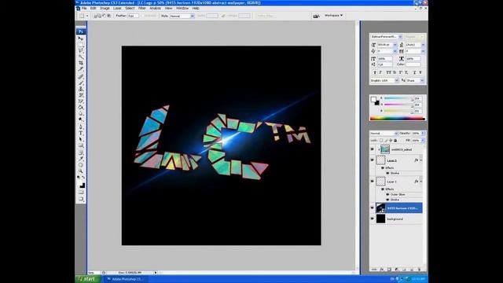The height and width of the screenshot is (283, 503).
Task: Toggle visibility of Layer 2
Action: (373, 160)
